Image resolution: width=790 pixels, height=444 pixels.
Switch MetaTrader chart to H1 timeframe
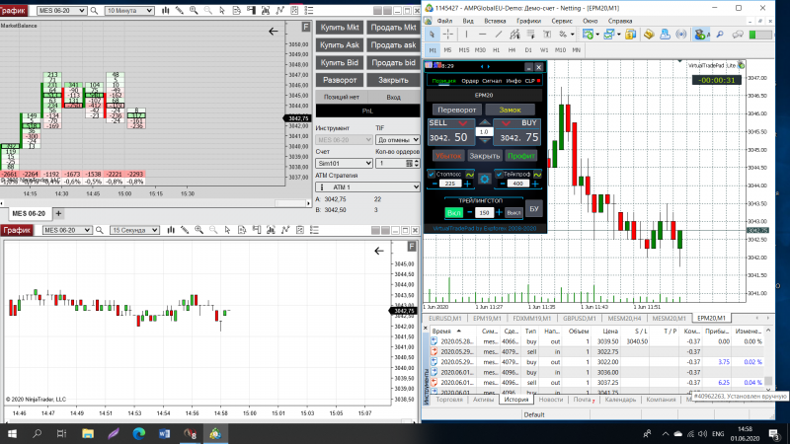click(497, 50)
